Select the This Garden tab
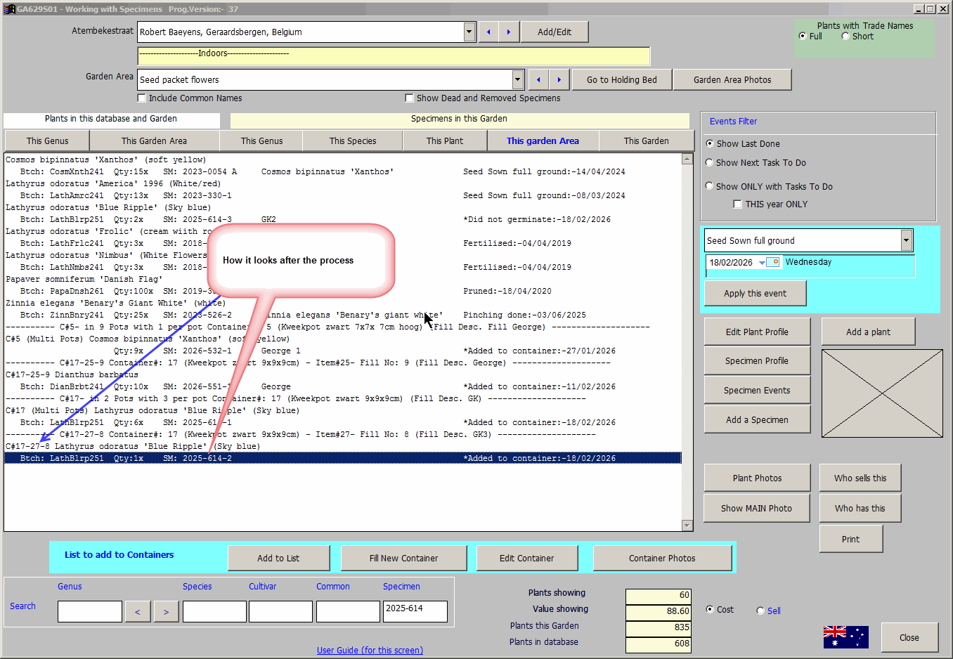953x659 pixels. [x=646, y=141]
